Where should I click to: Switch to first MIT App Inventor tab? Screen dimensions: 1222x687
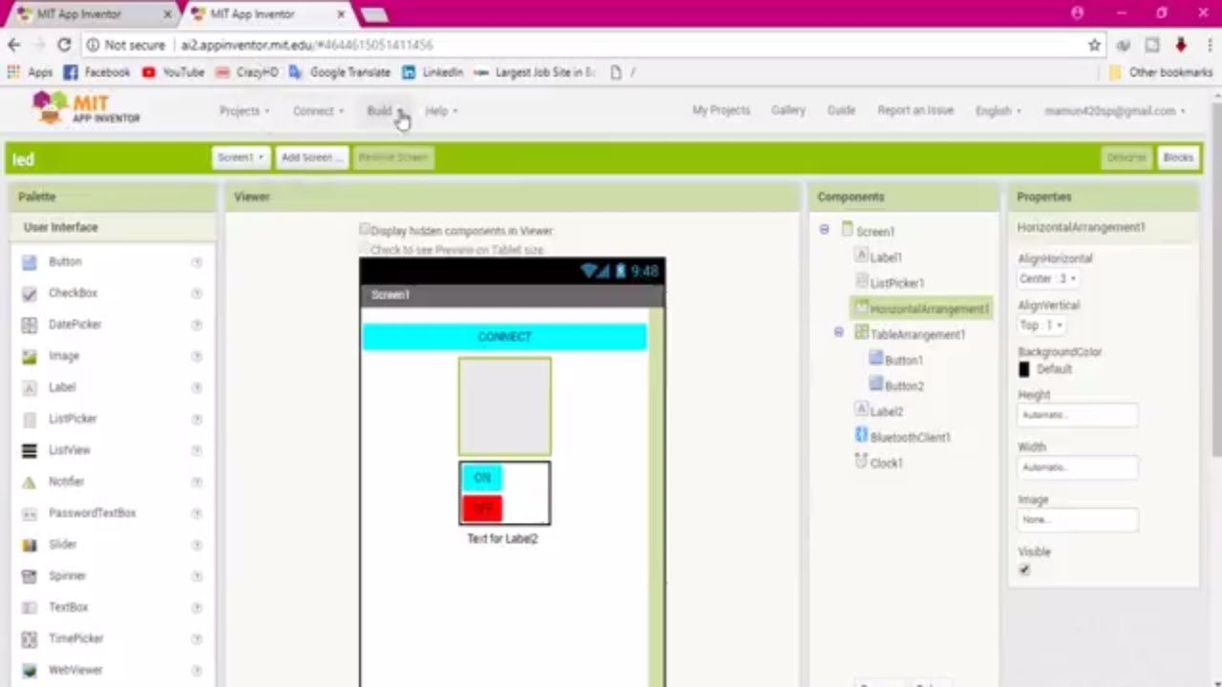click(x=92, y=14)
